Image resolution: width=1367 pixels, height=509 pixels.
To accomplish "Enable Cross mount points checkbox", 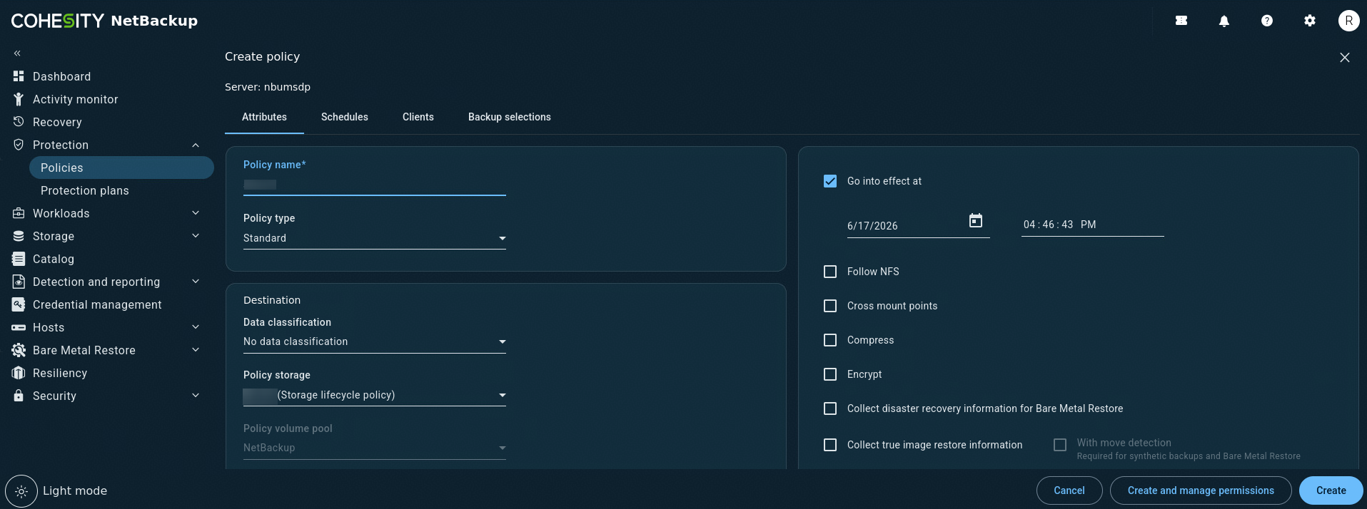I will (x=830, y=306).
